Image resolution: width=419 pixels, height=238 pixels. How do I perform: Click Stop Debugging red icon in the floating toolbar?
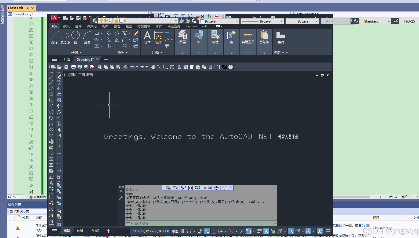coord(224,188)
